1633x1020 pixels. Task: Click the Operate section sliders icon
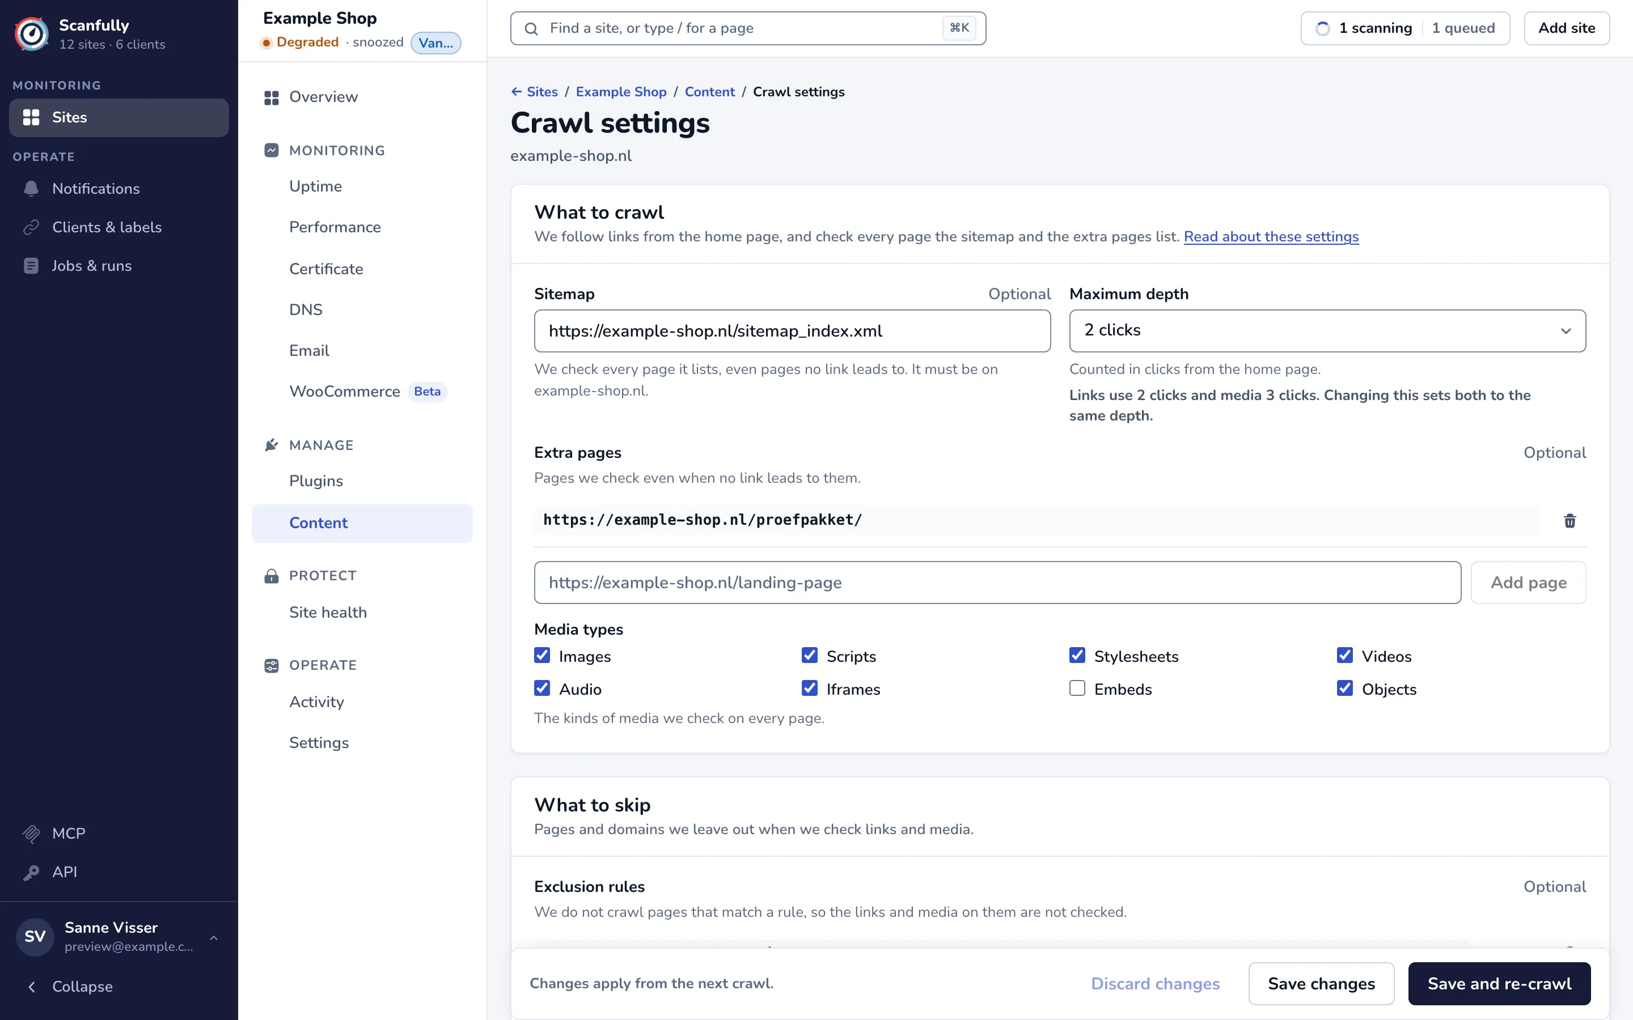point(271,666)
